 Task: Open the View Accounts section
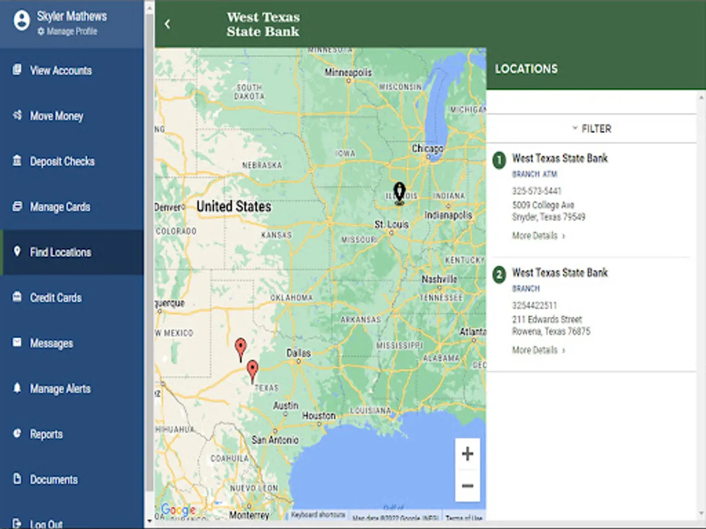tap(61, 71)
